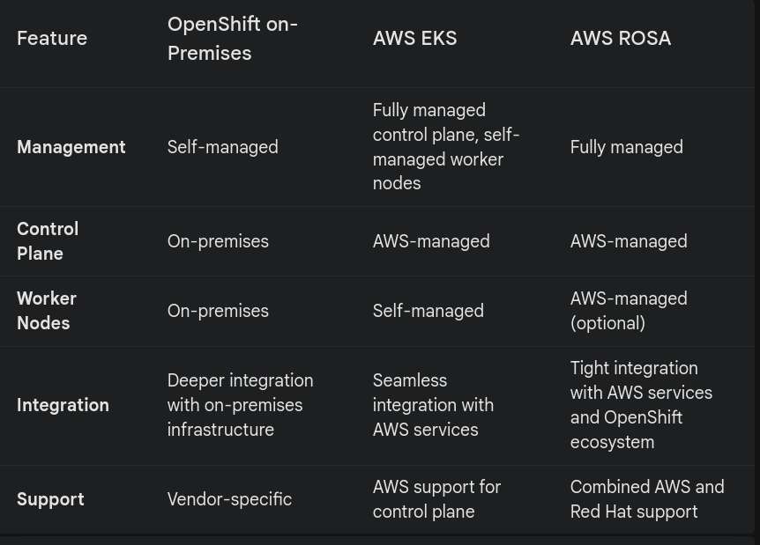Select the Control Plane row label
760x545 pixels.
pyautogui.click(x=48, y=241)
